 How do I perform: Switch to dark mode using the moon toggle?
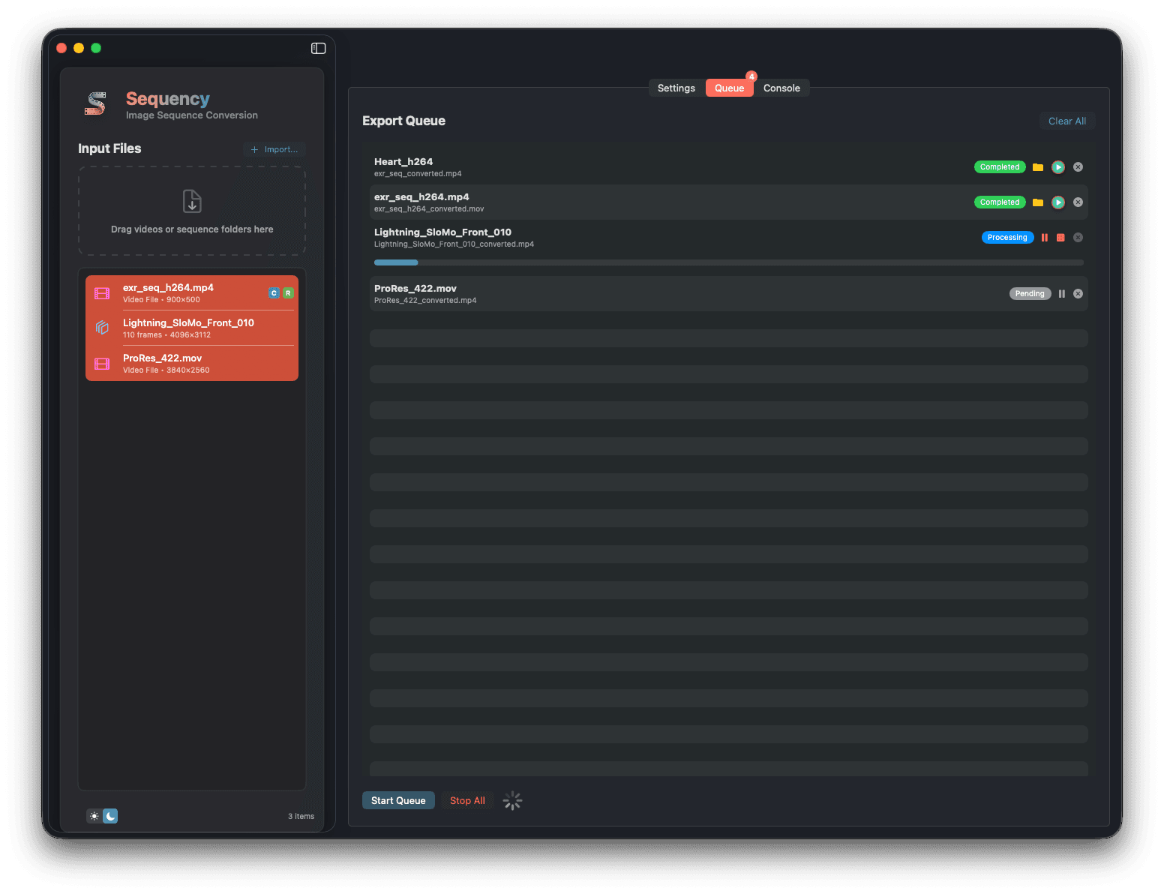pos(110,815)
